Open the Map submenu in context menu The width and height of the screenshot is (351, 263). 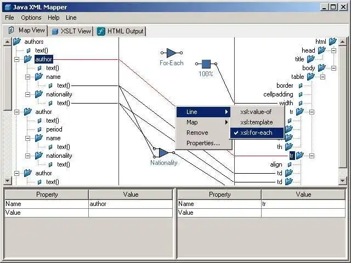click(203, 122)
